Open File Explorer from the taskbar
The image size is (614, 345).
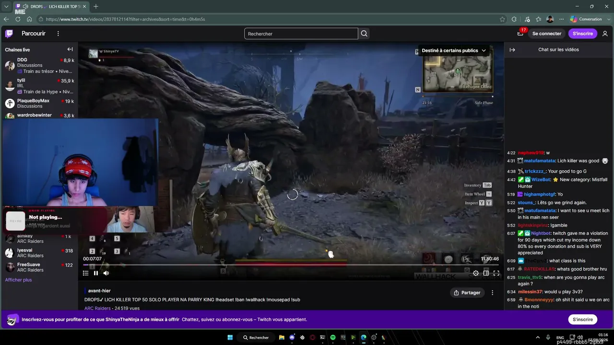tap(282, 337)
